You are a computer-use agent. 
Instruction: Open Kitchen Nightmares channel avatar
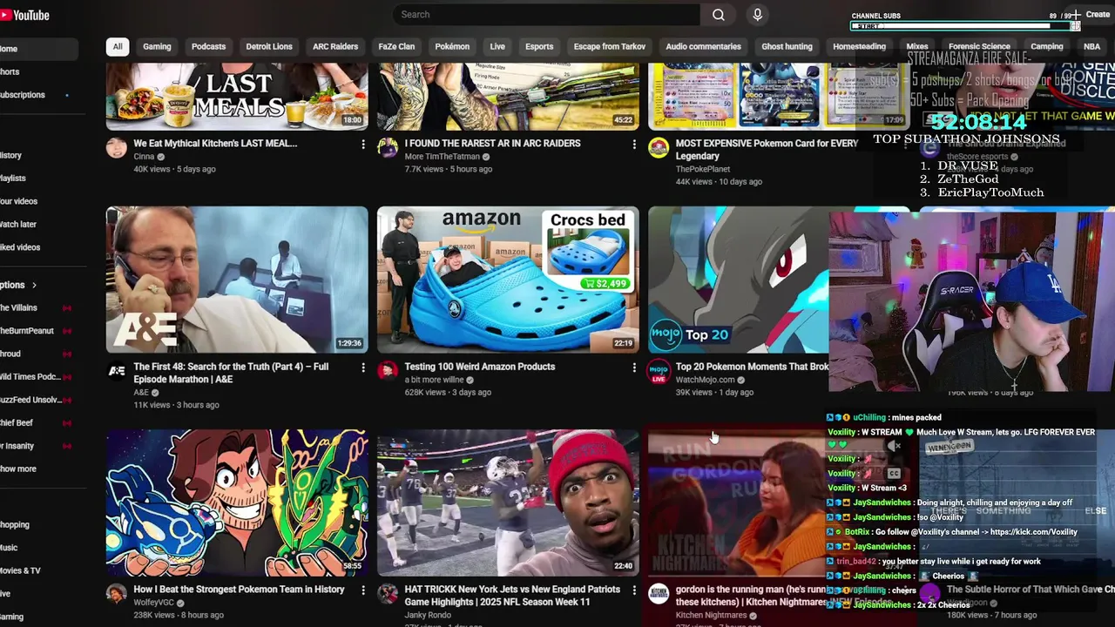[659, 594]
